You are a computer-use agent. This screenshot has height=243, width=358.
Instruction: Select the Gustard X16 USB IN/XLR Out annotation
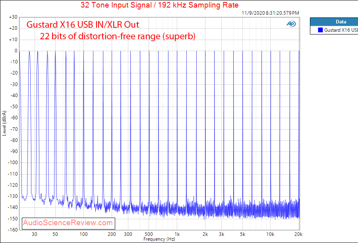(x=83, y=25)
